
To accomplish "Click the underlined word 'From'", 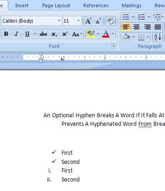I will (145, 124).
